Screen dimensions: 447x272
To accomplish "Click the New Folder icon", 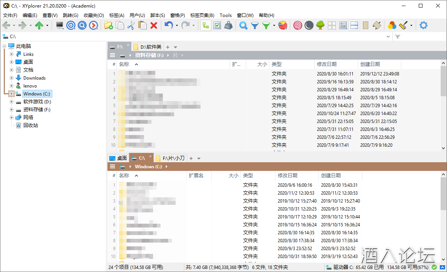I will coord(108,25).
